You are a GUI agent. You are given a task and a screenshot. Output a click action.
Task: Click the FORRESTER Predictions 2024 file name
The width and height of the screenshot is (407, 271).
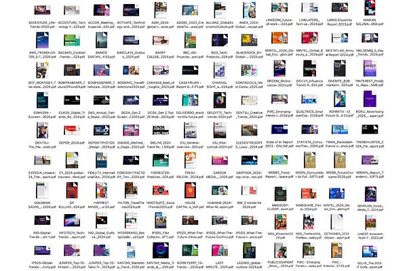tap(161, 175)
